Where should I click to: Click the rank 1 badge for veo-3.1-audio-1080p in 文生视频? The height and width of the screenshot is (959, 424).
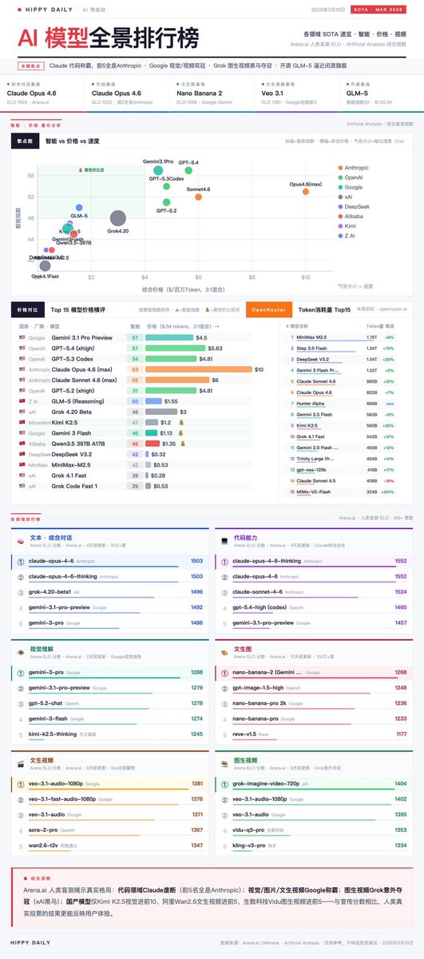tap(22, 784)
